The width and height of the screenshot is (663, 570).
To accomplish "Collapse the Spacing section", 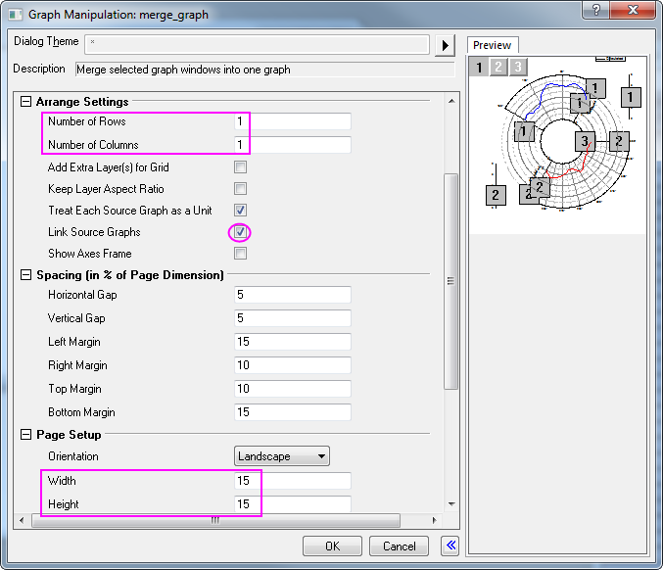I will coord(24,275).
